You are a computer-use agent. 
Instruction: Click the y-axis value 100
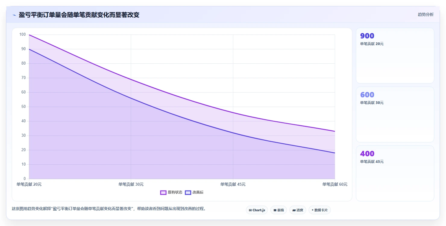23,35
